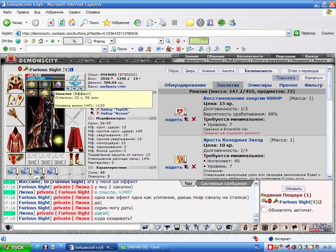Screen dimensions: 336x252
Task: Open the address bar dropdown arrow
Action: pyautogui.click(x=288, y=33)
